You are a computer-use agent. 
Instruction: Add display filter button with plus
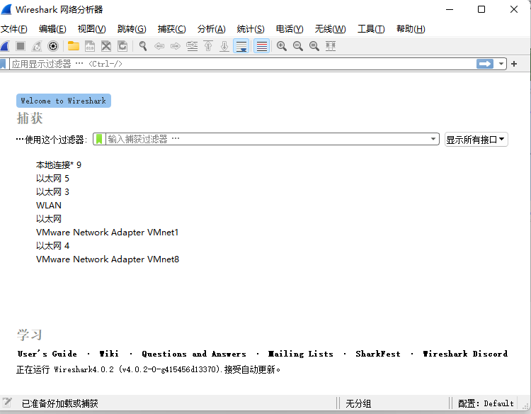click(x=514, y=64)
